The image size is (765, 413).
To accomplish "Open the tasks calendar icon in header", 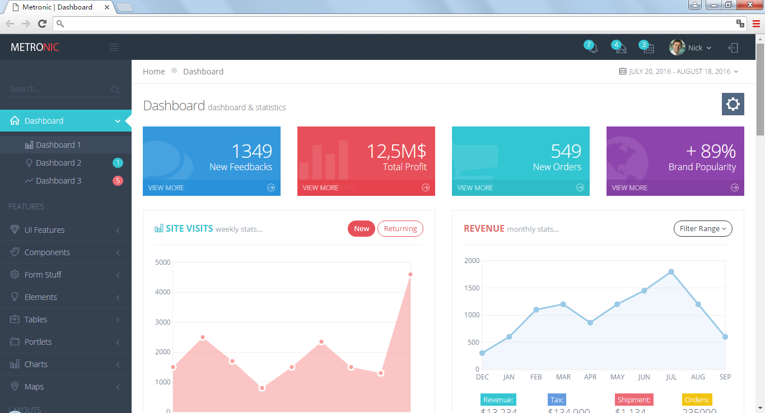I will pyautogui.click(x=648, y=48).
